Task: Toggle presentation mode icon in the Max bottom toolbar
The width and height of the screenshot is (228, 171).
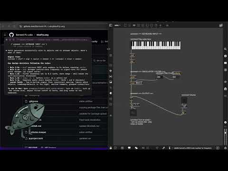Action: tap(129, 148)
